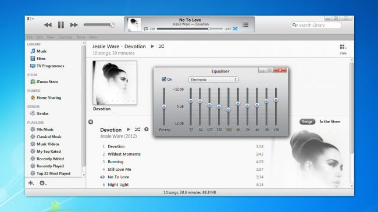Open the 90s Music playlist

pyautogui.click(x=42, y=130)
